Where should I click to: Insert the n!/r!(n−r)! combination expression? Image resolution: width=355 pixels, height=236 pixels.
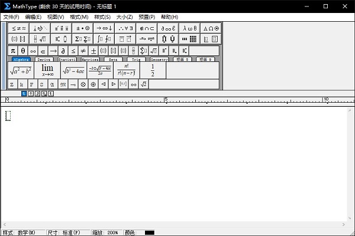(x=127, y=70)
